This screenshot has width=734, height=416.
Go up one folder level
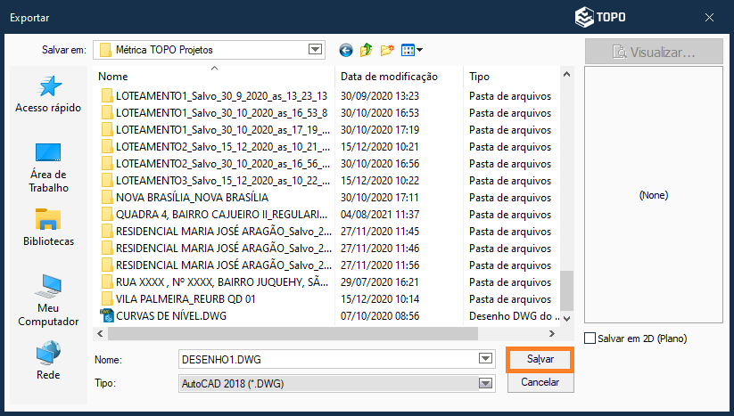367,50
